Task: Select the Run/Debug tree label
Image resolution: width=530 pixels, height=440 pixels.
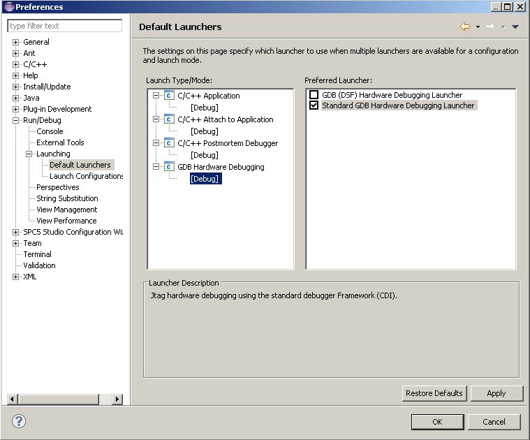Action: click(x=42, y=120)
